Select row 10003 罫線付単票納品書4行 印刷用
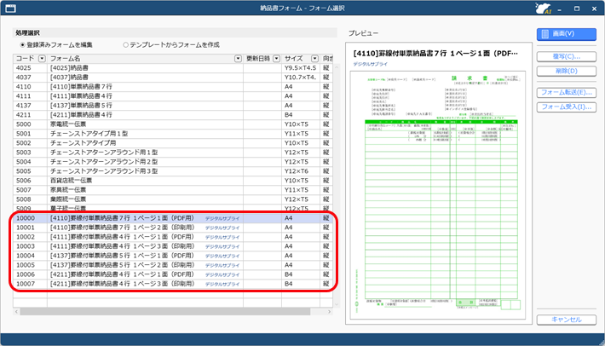605x346 pixels. tap(173, 246)
